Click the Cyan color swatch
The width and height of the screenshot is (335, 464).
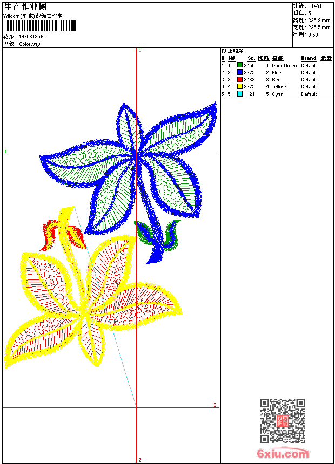tap(240, 94)
